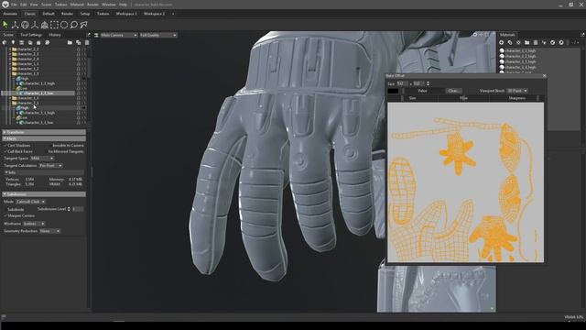
Task: Click the first camera icon in the Scene toolbar
Action: [5, 43]
